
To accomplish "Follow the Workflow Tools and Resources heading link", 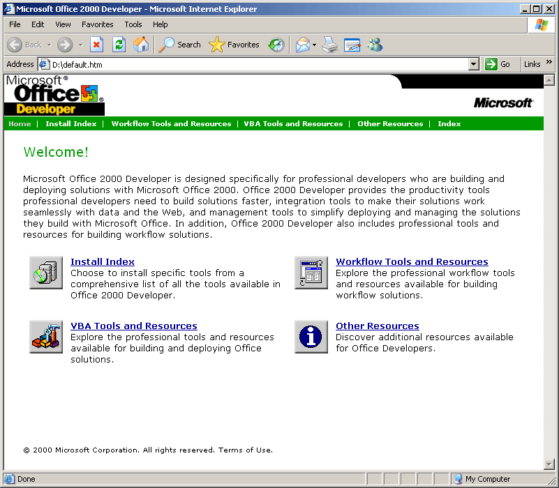I will [412, 262].
